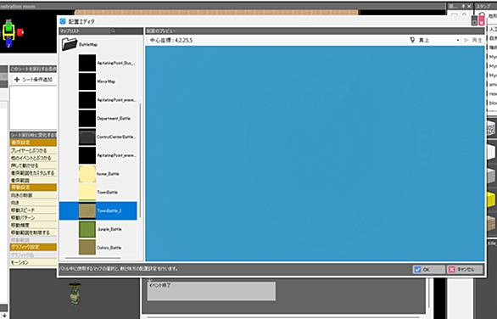Select the TownBattle map entry

(x=98, y=192)
